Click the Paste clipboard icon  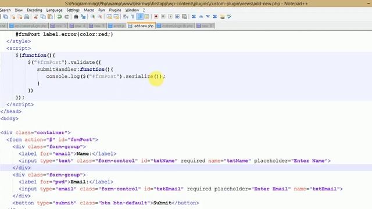(50, 17)
